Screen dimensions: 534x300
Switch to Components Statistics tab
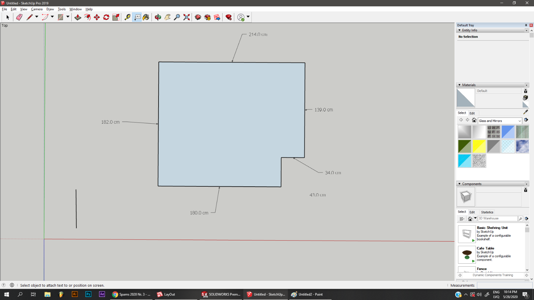pos(487,212)
